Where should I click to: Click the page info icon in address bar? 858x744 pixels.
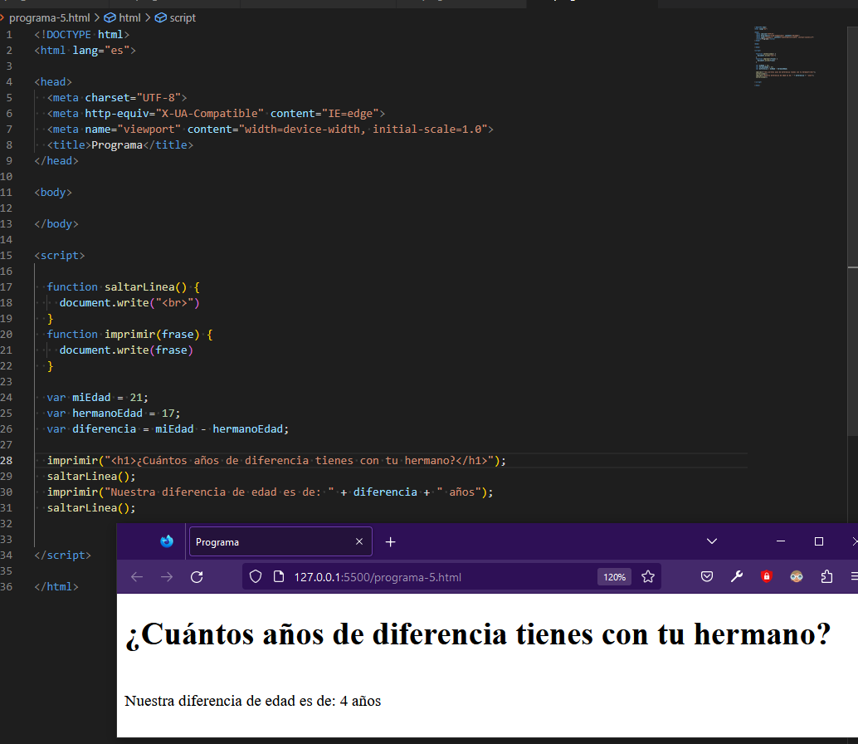278,576
